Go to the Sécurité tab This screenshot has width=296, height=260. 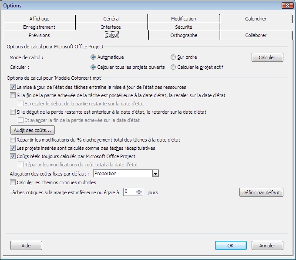(183, 27)
